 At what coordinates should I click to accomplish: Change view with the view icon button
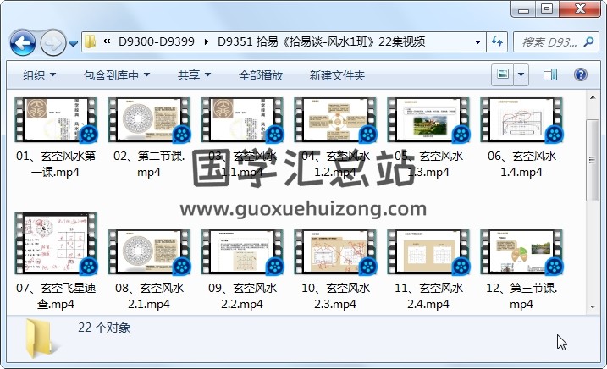click(503, 74)
